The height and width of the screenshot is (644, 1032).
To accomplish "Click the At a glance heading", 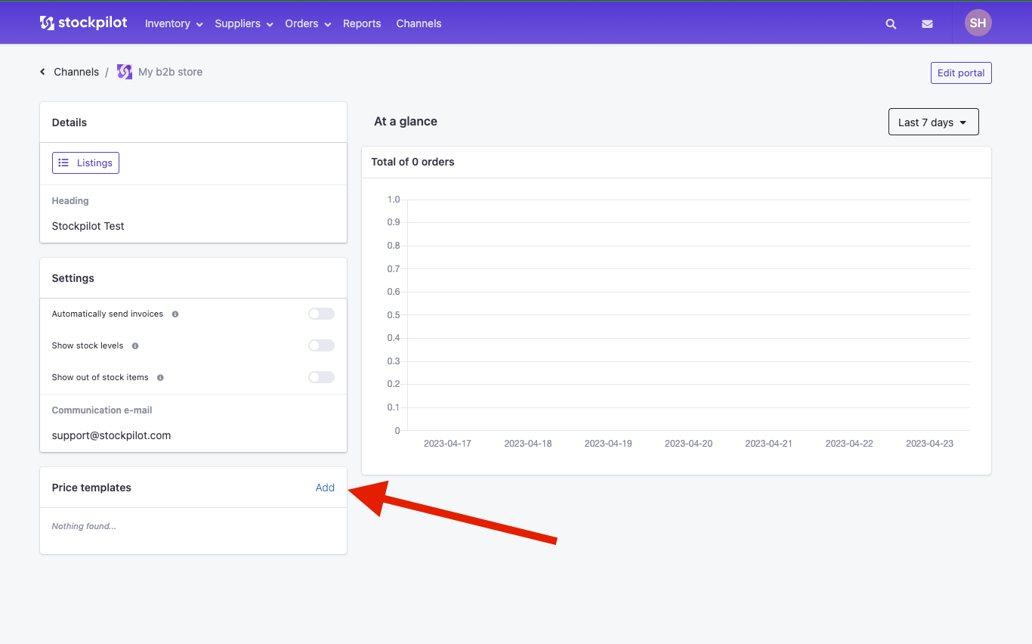I will tap(406, 121).
